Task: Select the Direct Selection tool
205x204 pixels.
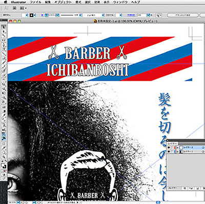Action: 4,32
